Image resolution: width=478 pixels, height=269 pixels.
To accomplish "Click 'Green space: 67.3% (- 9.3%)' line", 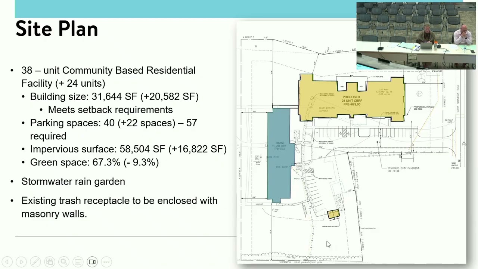I will click(94, 163).
